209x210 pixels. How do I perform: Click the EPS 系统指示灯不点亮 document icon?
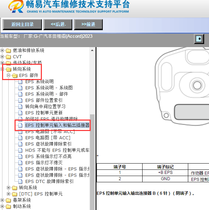click(20, 156)
